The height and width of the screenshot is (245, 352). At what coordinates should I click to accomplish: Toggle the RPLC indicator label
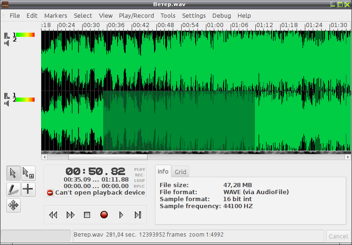139,186
